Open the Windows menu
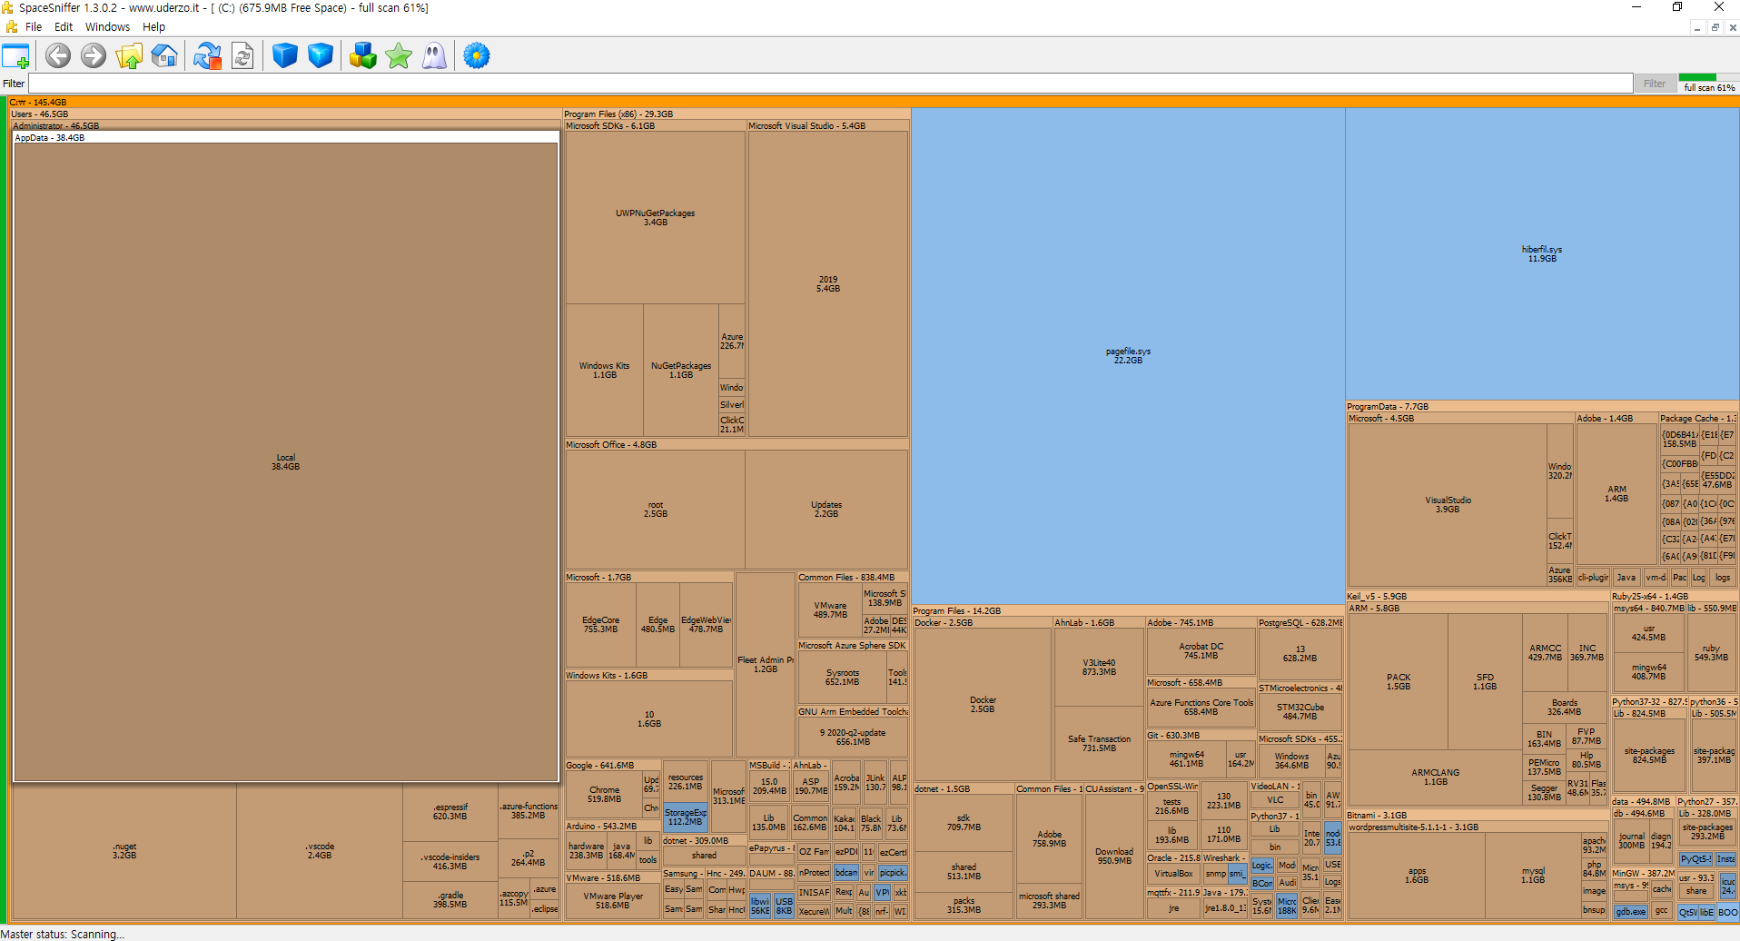The image size is (1740, 941). 107,27
